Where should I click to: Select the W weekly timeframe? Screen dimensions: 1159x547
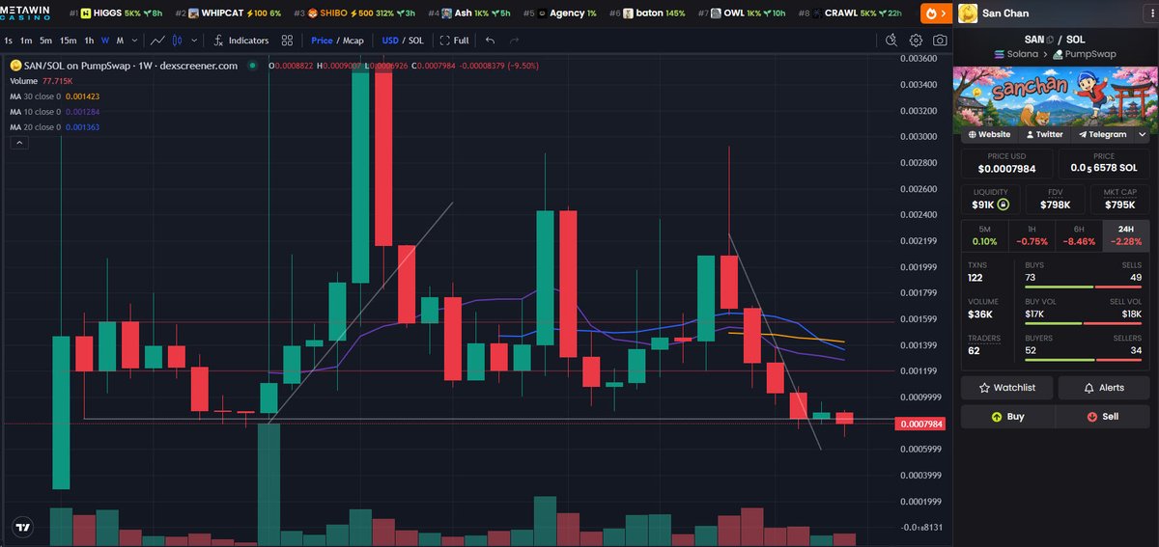pyautogui.click(x=105, y=41)
